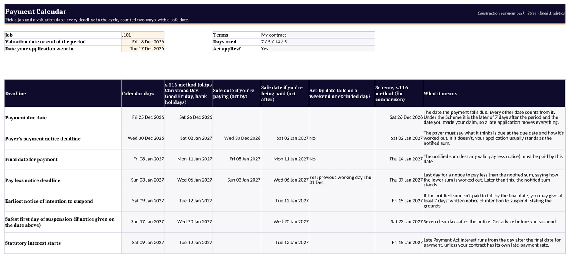
Task: Click Pay less 'Wed 06 Jan 2027' being-paid safe date
Action: (285, 180)
